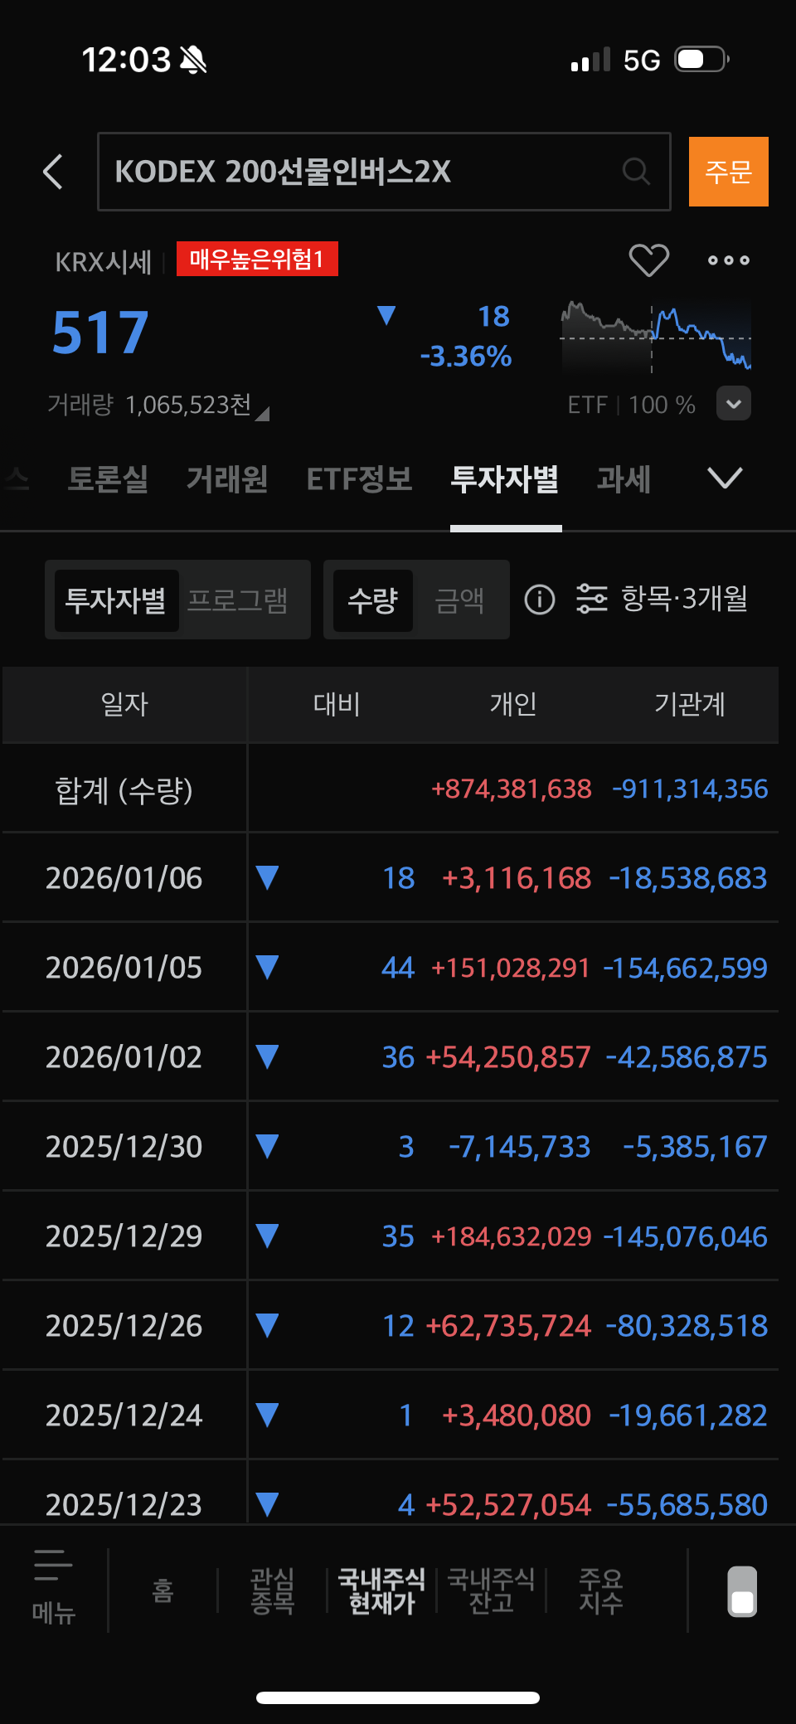Tap the -145,076,046 기관계 value
This screenshot has width=796, height=1724.
point(686,1236)
